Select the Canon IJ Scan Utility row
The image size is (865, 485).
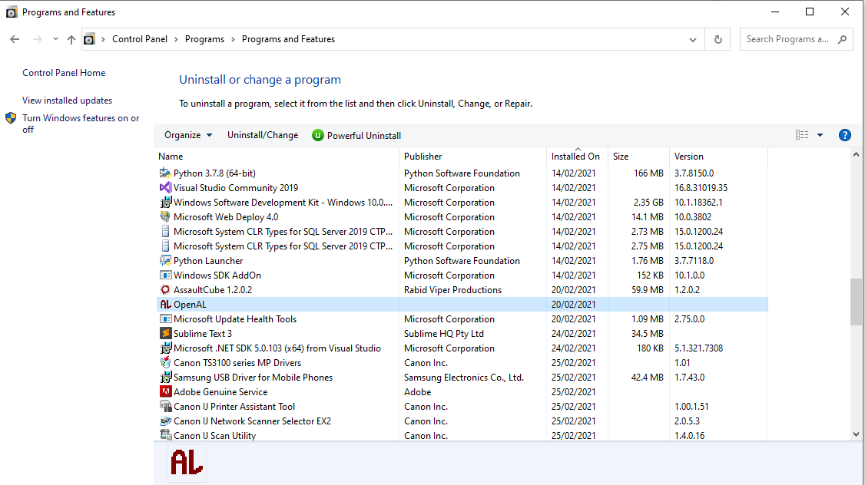tap(462, 435)
